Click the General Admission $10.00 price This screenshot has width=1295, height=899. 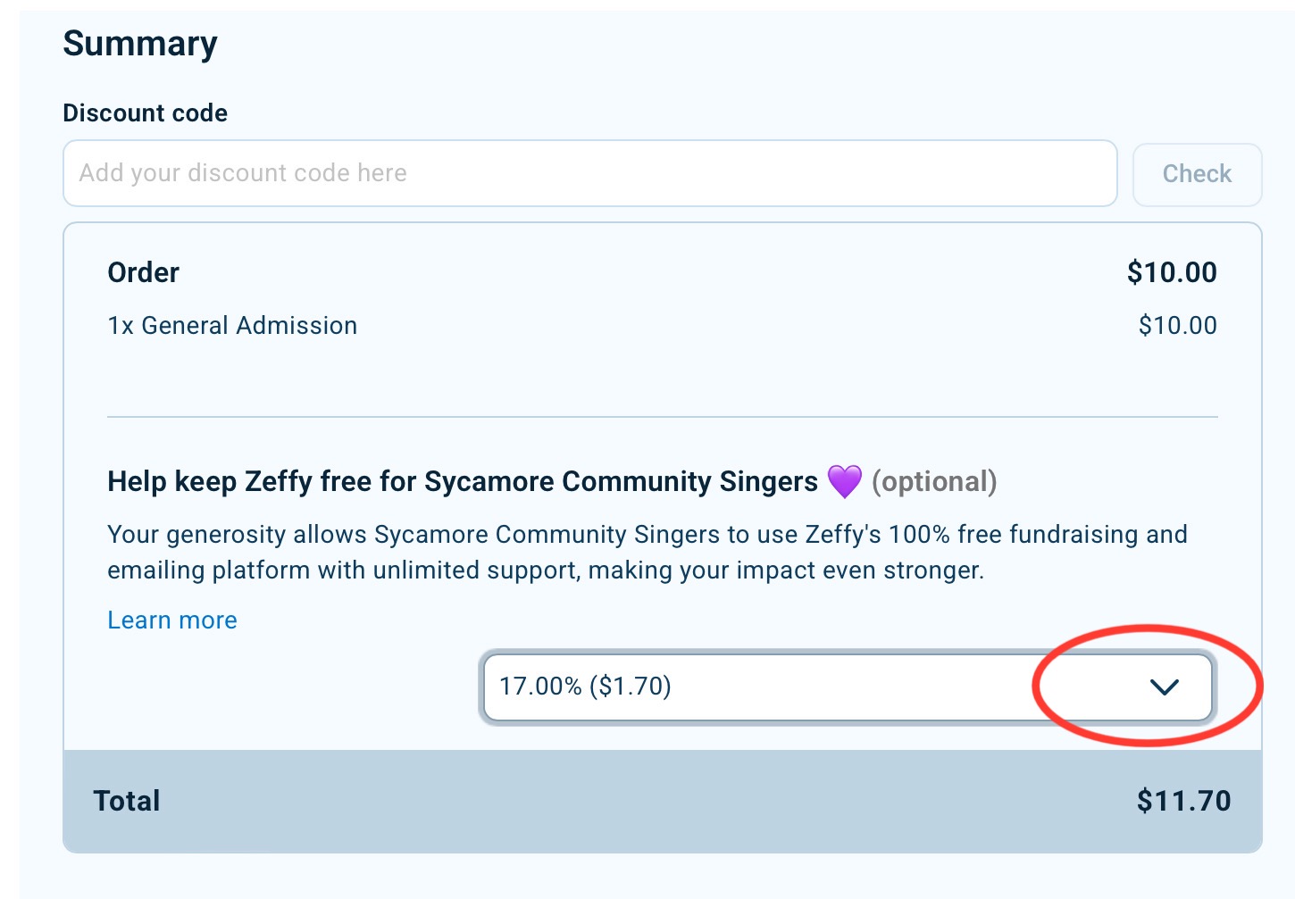(1177, 326)
